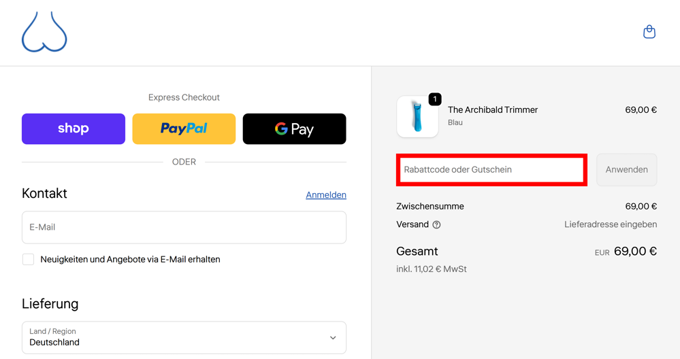Show shipping info help question mark icon
The image size is (680, 359).
(437, 225)
